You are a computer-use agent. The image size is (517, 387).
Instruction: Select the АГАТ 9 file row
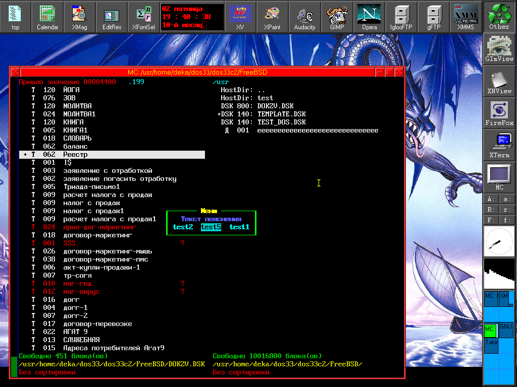click(x=112, y=332)
